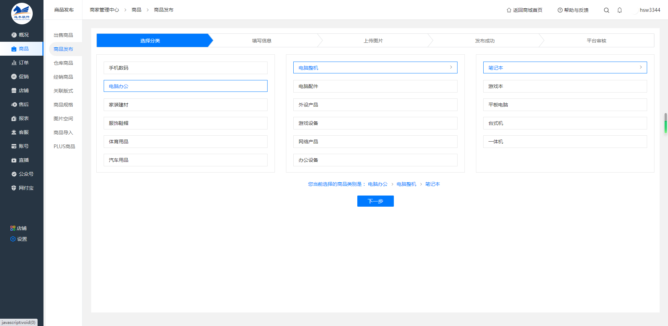
Task: Click the 账号 account card icon
Action: click(x=14, y=146)
